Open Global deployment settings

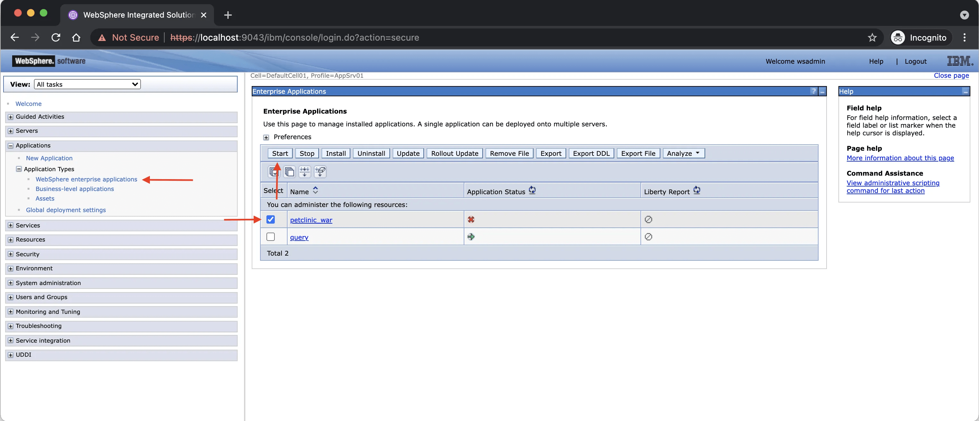(x=66, y=210)
